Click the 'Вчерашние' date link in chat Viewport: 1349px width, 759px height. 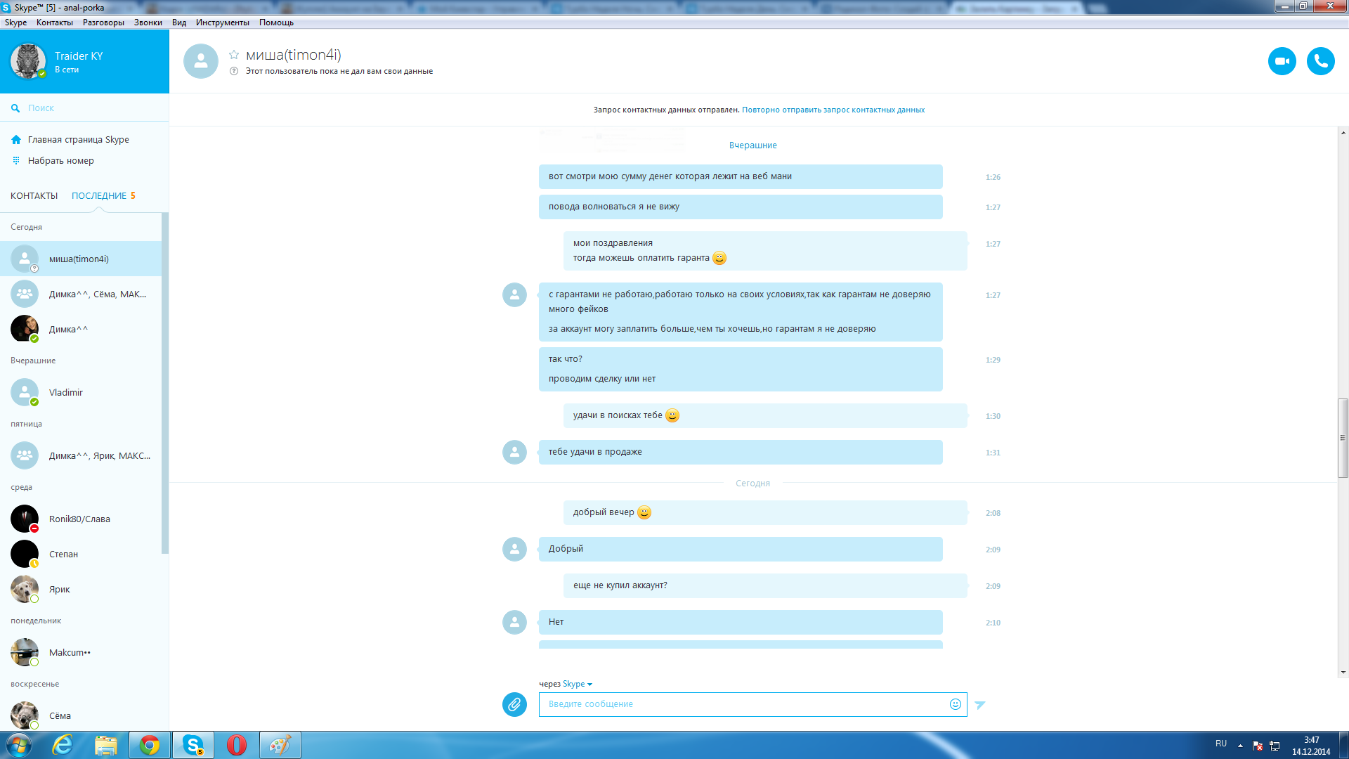point(752,145)
